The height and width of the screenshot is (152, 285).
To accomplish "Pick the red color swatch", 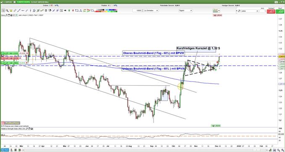I will coord(97,11).
